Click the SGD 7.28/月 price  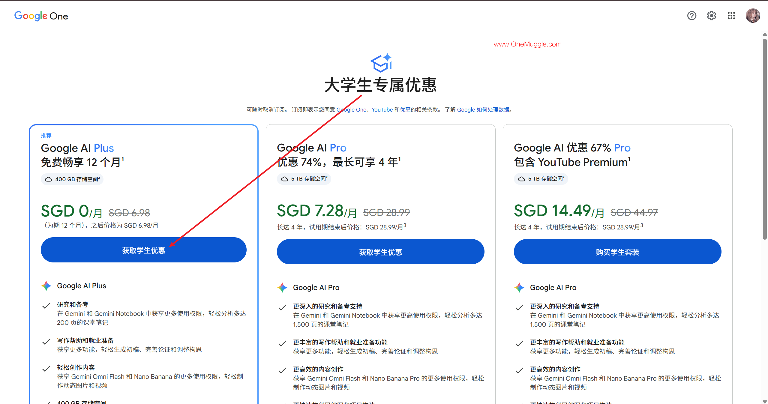click(317, 211)
